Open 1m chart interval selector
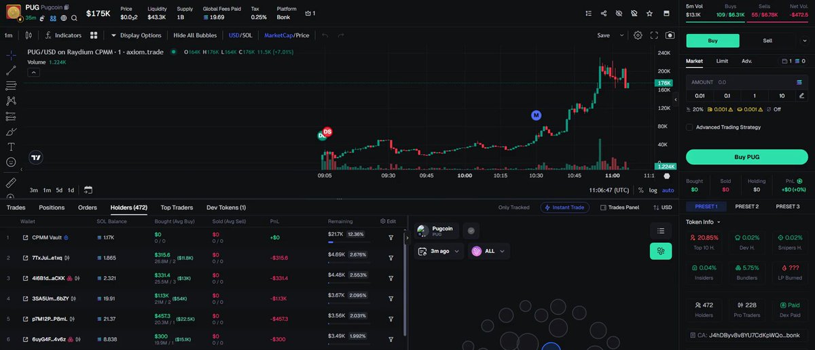815x350 pixels. 9,35
